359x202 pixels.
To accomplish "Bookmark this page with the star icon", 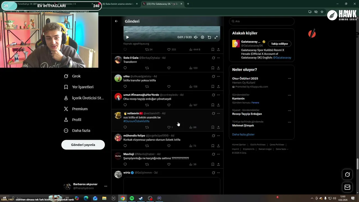I will pos(322,12).
